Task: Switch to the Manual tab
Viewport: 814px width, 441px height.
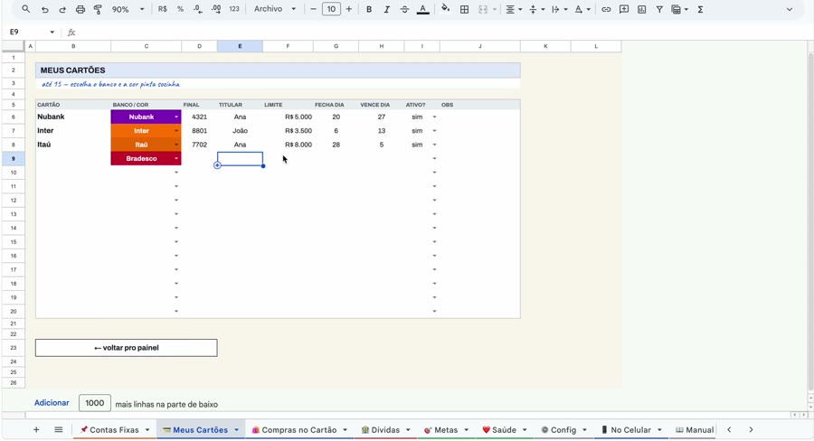Action: tap(695, 429)
